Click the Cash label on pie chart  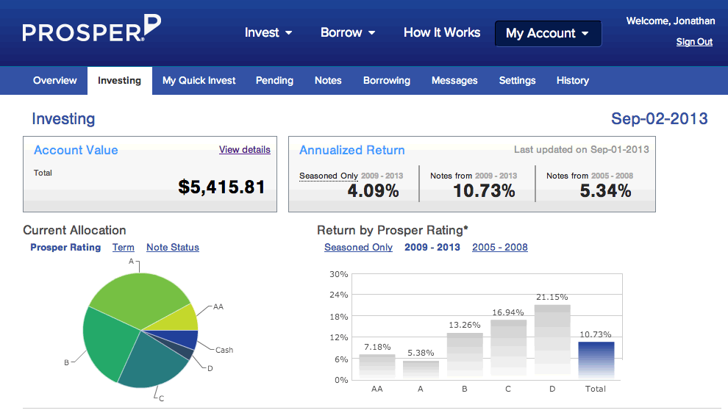[x=224, y=350]
